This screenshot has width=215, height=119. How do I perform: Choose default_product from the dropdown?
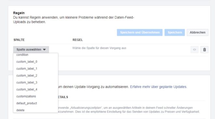coord(27,103)
